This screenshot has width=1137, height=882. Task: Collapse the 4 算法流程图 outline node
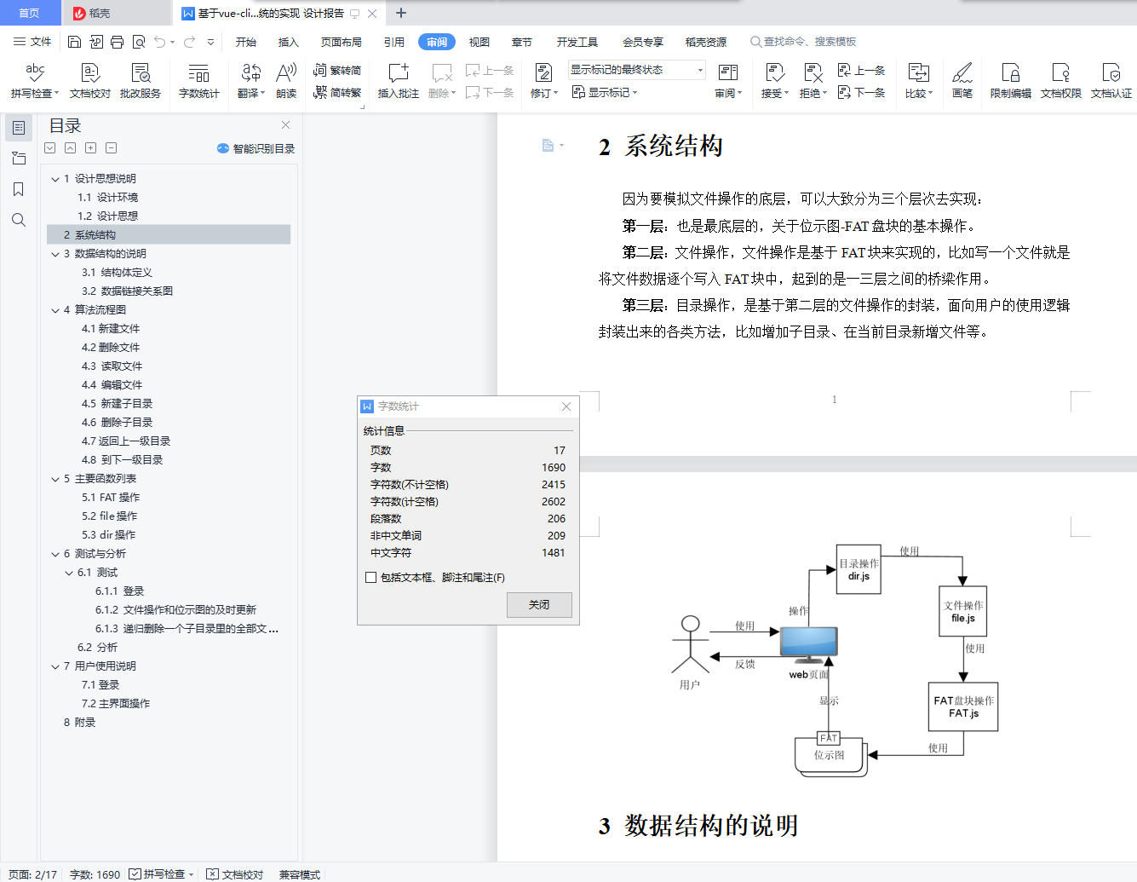(55, 310)
